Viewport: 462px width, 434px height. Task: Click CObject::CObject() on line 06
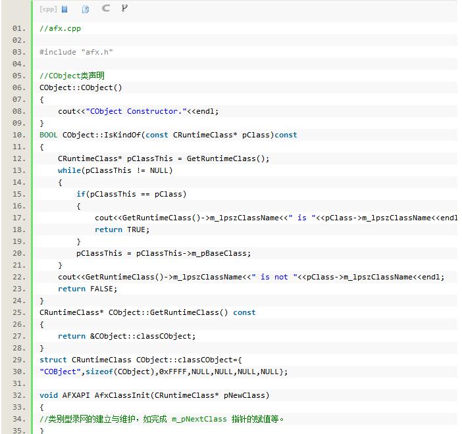80,87
